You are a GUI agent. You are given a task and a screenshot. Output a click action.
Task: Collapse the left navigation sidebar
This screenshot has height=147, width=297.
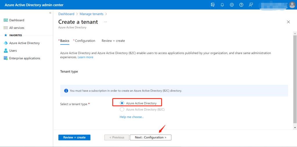click(x=50, y=13)
